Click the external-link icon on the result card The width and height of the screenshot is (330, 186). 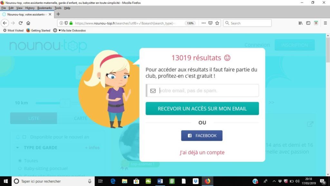tap(310, 124)
